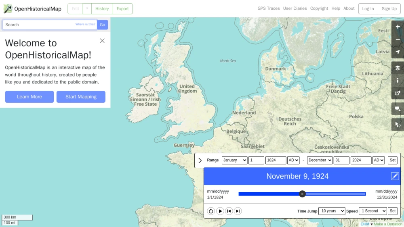
Task: Open range start month dropdown January
Action: (234, 160)
